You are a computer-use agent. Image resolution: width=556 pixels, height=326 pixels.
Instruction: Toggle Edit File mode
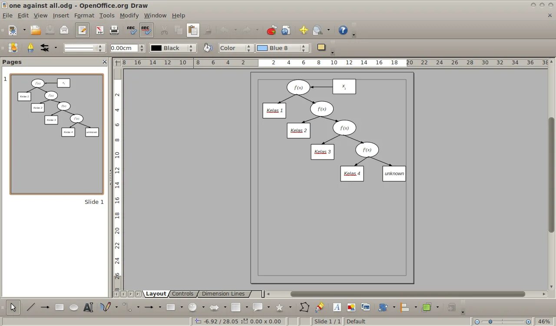pos(82,30)
